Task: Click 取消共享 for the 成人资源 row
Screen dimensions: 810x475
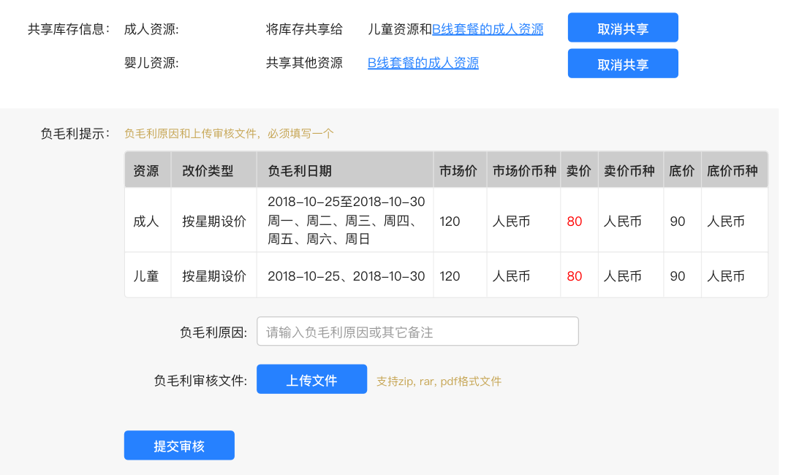Action: [623, 28]
